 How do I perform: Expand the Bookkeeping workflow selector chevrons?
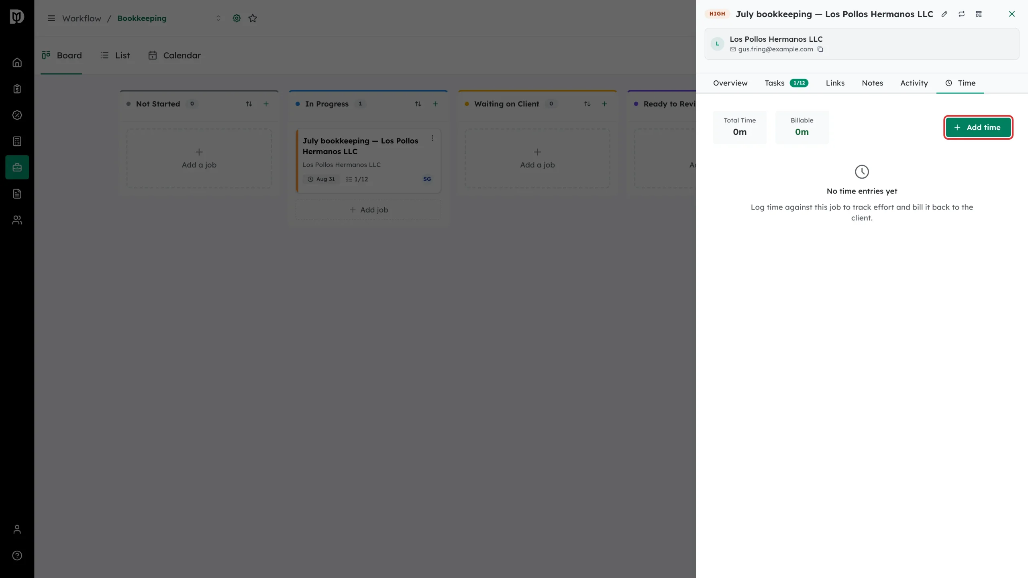click(x=218, y=18)
